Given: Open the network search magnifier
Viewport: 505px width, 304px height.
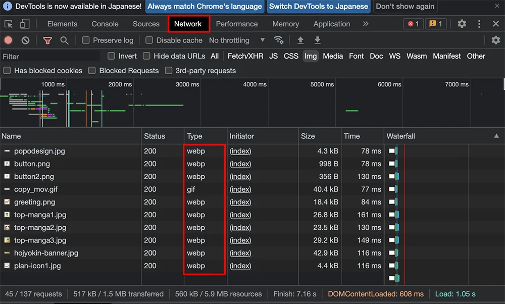Looking at the screenshot, I should (x=64, y=40).
